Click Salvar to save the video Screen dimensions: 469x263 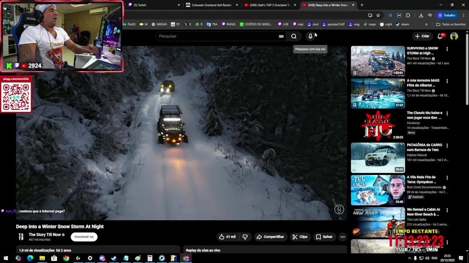pyautogui.click(x=324, y=237)
